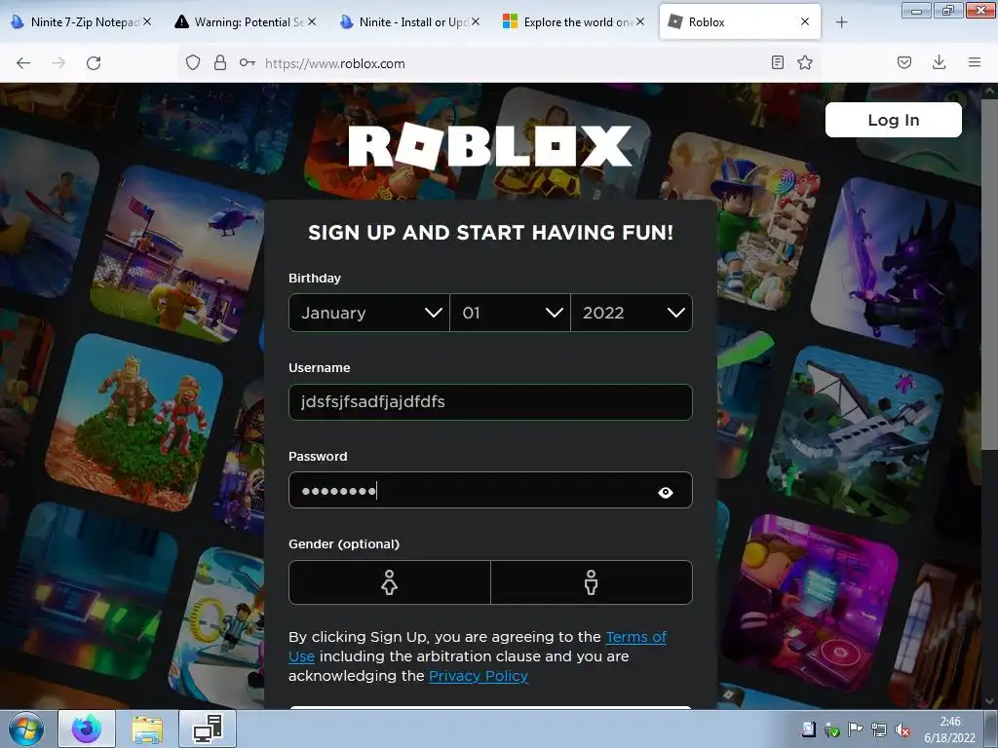Select the male gender icon

[592, 582]
